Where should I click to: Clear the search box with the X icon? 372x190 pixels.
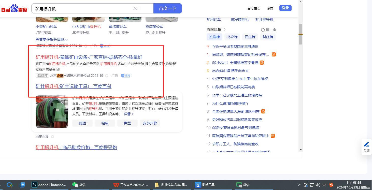135,8
